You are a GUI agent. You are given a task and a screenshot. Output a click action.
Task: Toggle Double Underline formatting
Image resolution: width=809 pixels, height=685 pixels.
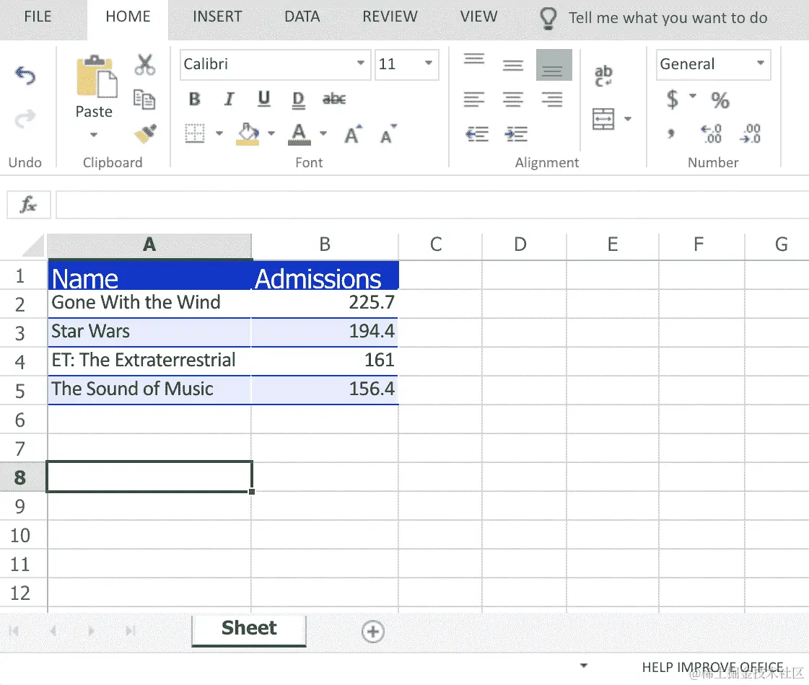[298, 100]
